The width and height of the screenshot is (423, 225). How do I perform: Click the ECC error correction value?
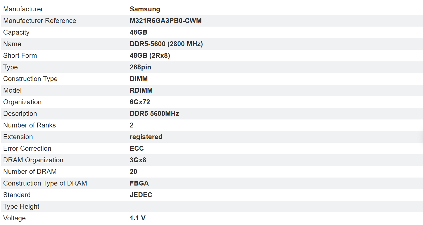pyautogui.click(x=137, y=149)
